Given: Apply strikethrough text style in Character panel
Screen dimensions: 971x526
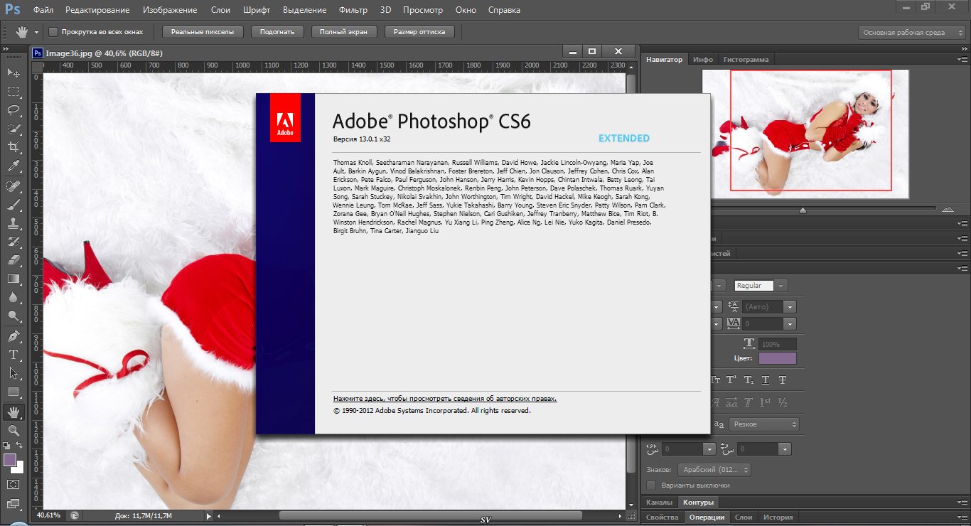Looking at the screenshot, I should coord(783,380).
